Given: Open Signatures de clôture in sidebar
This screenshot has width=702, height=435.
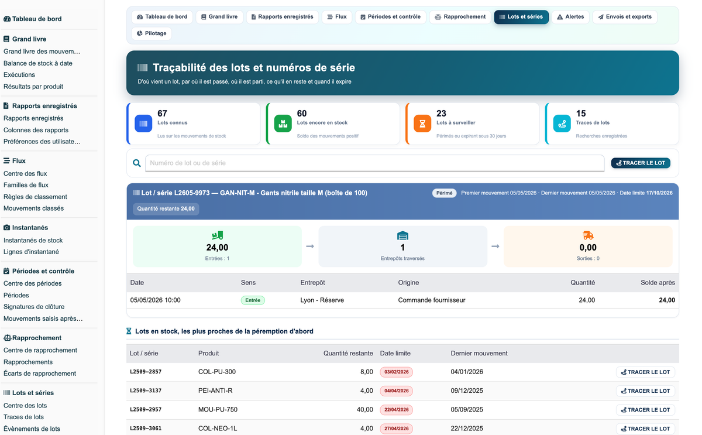Looking at the screenshot, I should point(34,307).
